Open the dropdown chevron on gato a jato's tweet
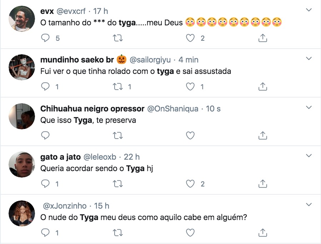 (309, 155)
